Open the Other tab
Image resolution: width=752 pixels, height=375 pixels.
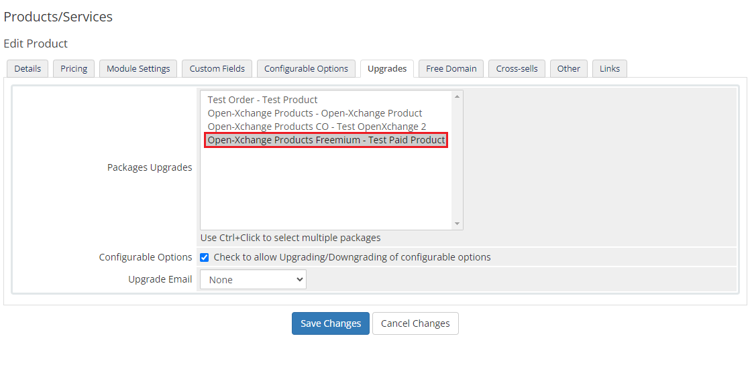(569, 68)
